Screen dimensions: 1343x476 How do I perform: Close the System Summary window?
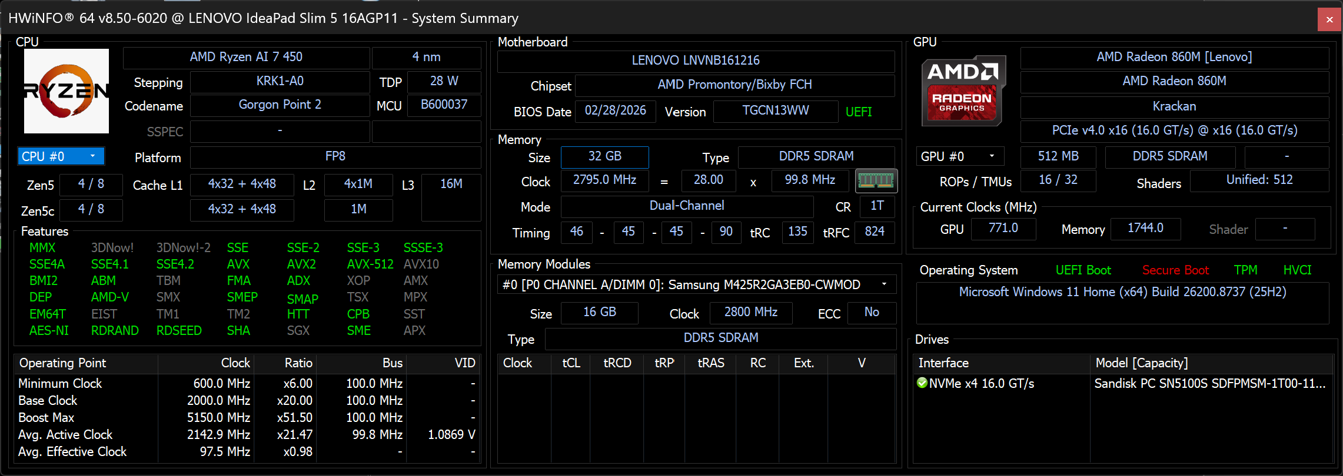coord(1329,19)
